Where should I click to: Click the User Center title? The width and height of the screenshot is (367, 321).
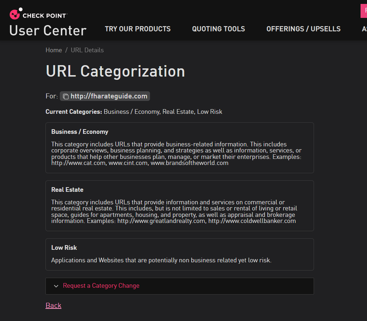coord(48,30)
